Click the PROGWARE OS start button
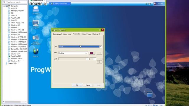This screenshot has width=189, height=106. tap(38, 4)
